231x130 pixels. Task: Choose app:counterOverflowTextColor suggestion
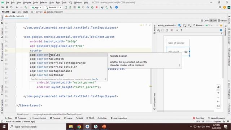68,67
